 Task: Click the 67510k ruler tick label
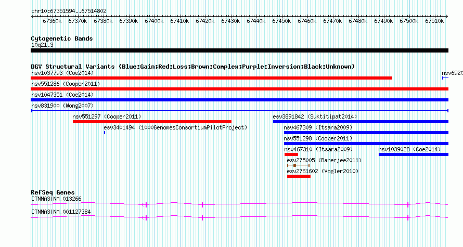[434, 21]
